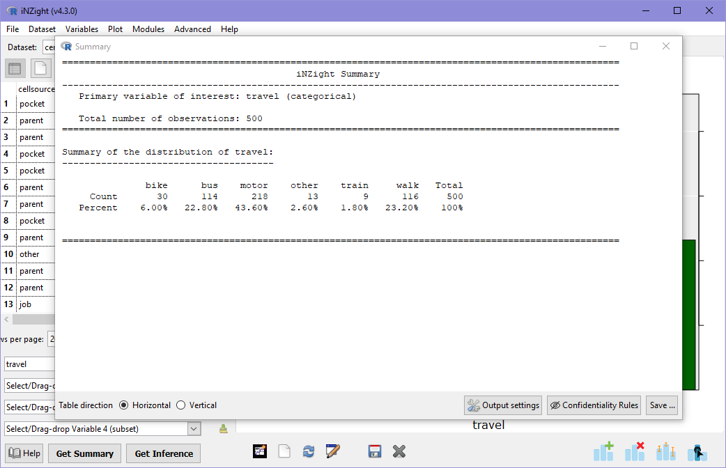
Task: Add a new plot with green plus icon
Action: click(x=603, y=451)
